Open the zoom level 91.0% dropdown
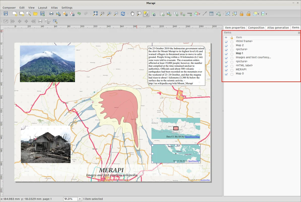 pyautogui.click(x=80, y=199)
